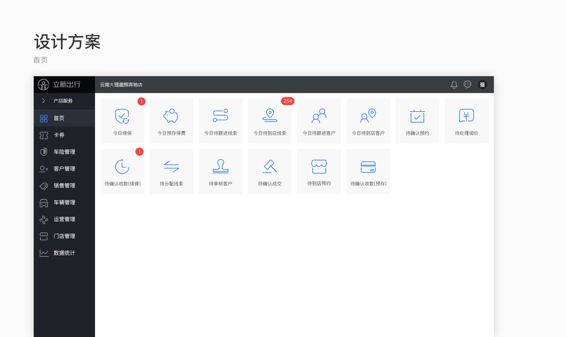Open the 待处理询价 yen chat card
The height and width of the screenshot is (337, 566).
pyautogui.click(x=467, y=121)
